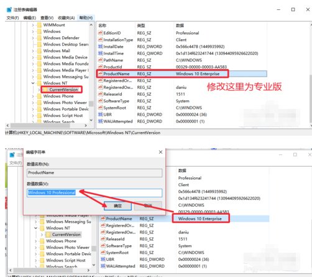312x277 pixels.
Task: Click the '0x566c4478 (1449935992)' cell in the upper window
Action: [x=200, y=47]
